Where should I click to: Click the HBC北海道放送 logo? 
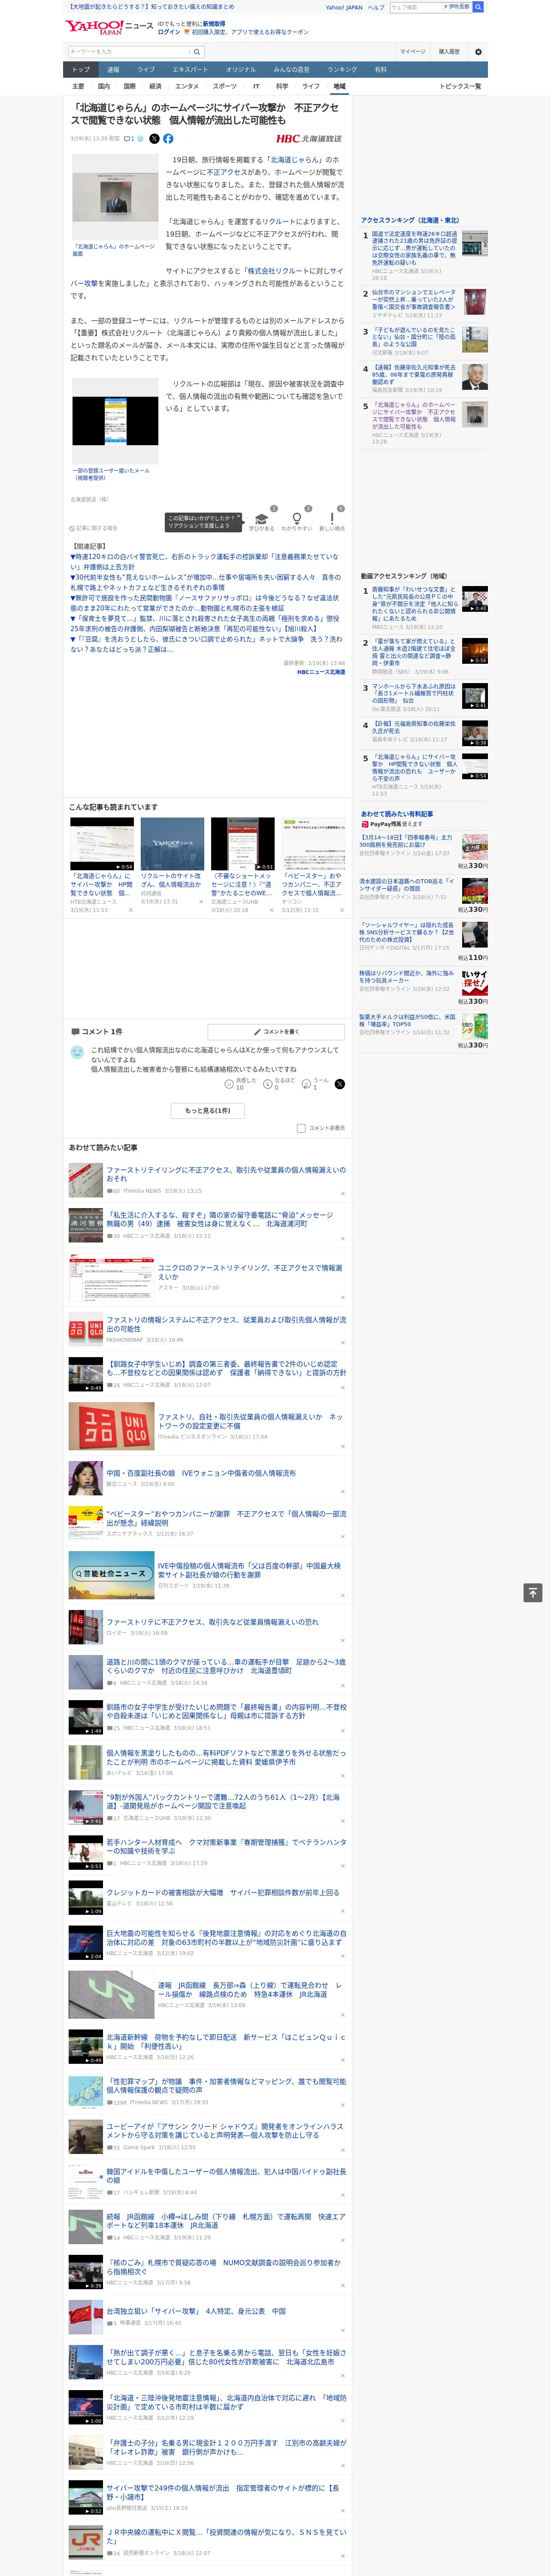(309, 139)
